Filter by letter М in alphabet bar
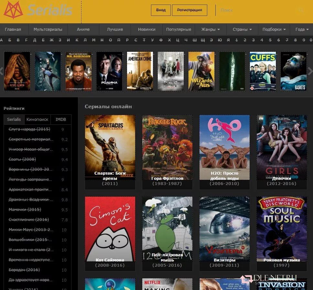Image resolution: width=313 pixels, height=290 pixels. pos(94,40)
